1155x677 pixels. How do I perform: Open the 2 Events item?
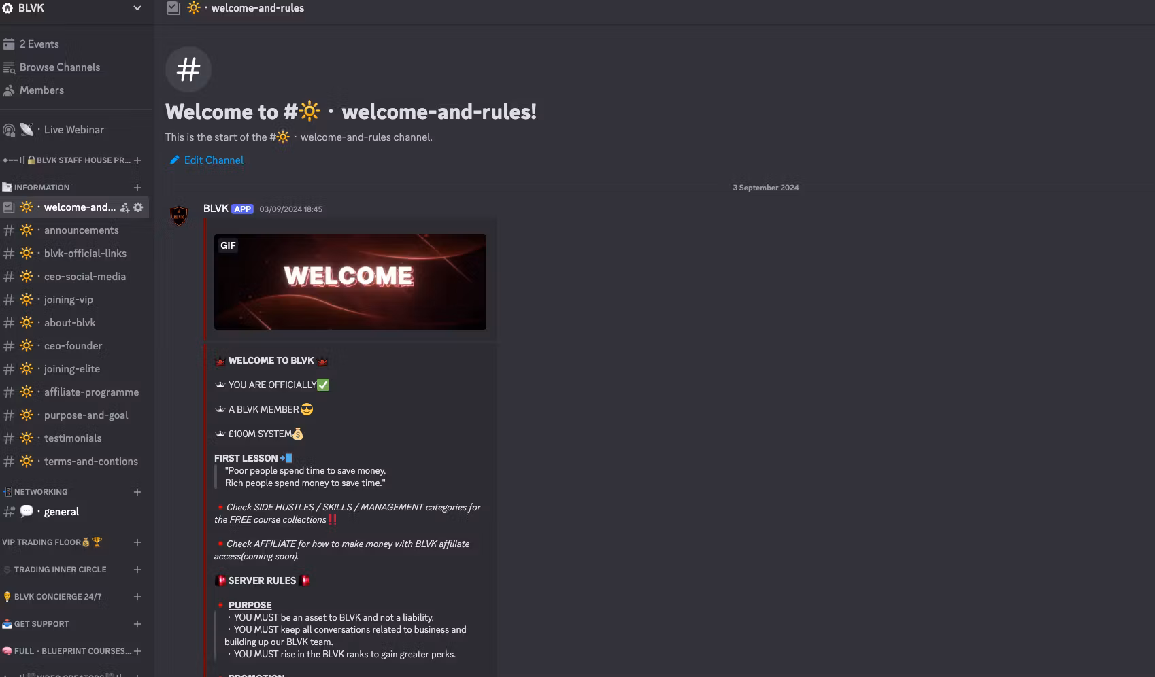[x=39, y=44]
